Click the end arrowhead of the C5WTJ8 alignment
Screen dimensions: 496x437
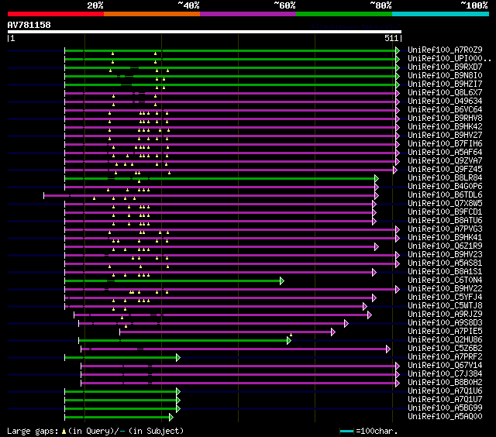coord(365,306)
